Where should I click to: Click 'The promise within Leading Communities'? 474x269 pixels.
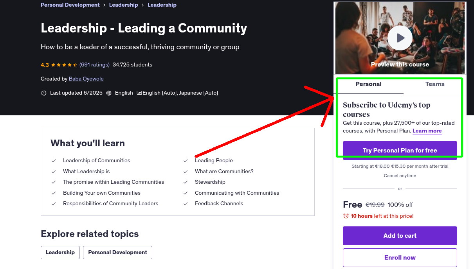114,182
